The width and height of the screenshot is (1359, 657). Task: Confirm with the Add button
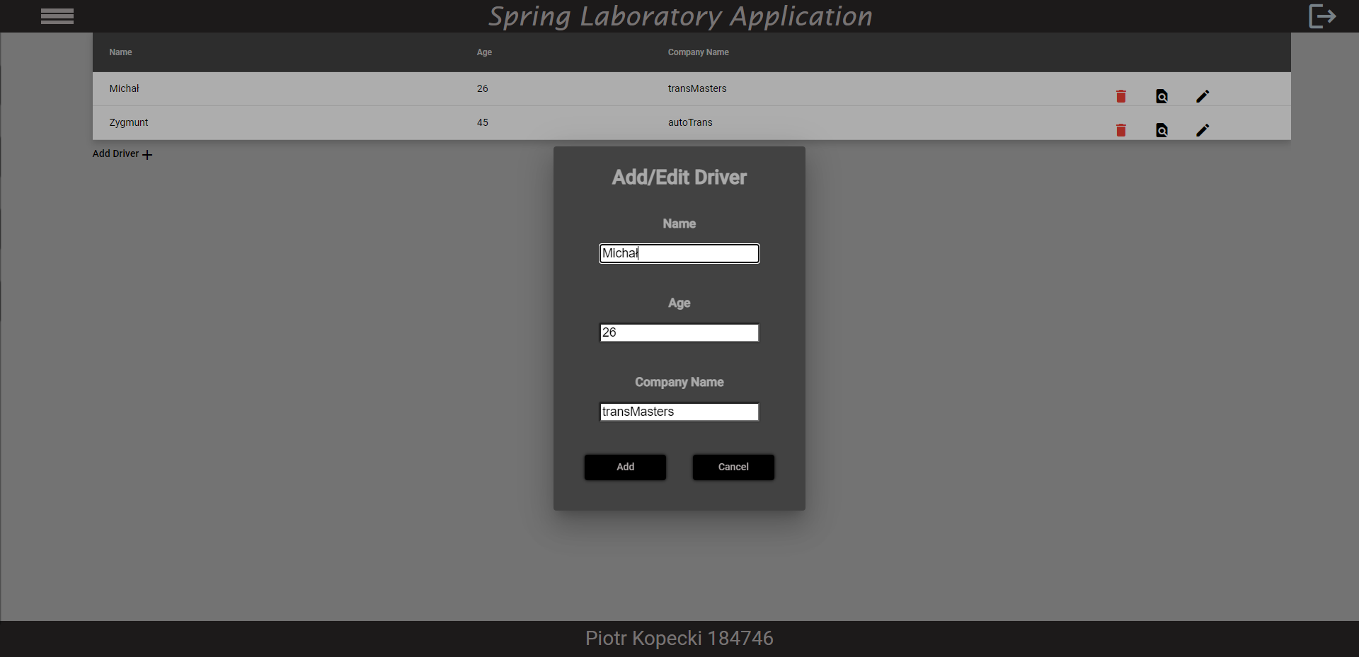click(x=625, y=467)
